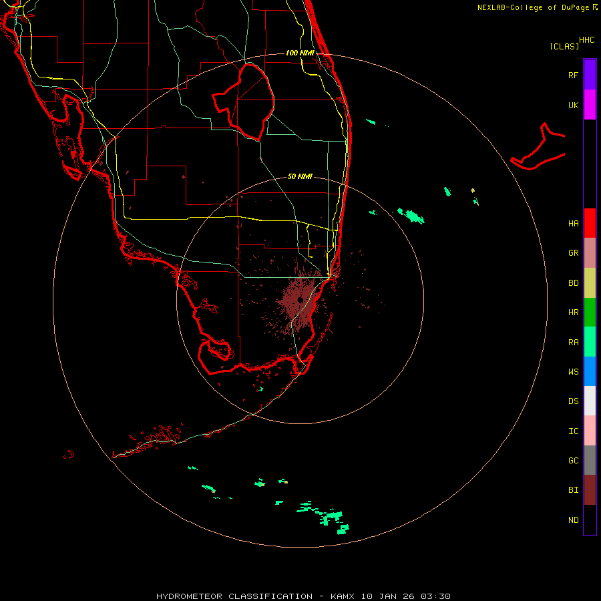Select the IC light pink legend swatch
The image size is (601, 601).
coord(590,431)
